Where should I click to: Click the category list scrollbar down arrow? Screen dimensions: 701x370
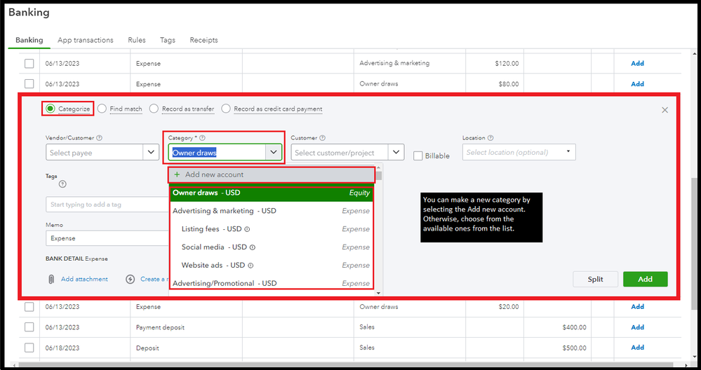[379, 293]
